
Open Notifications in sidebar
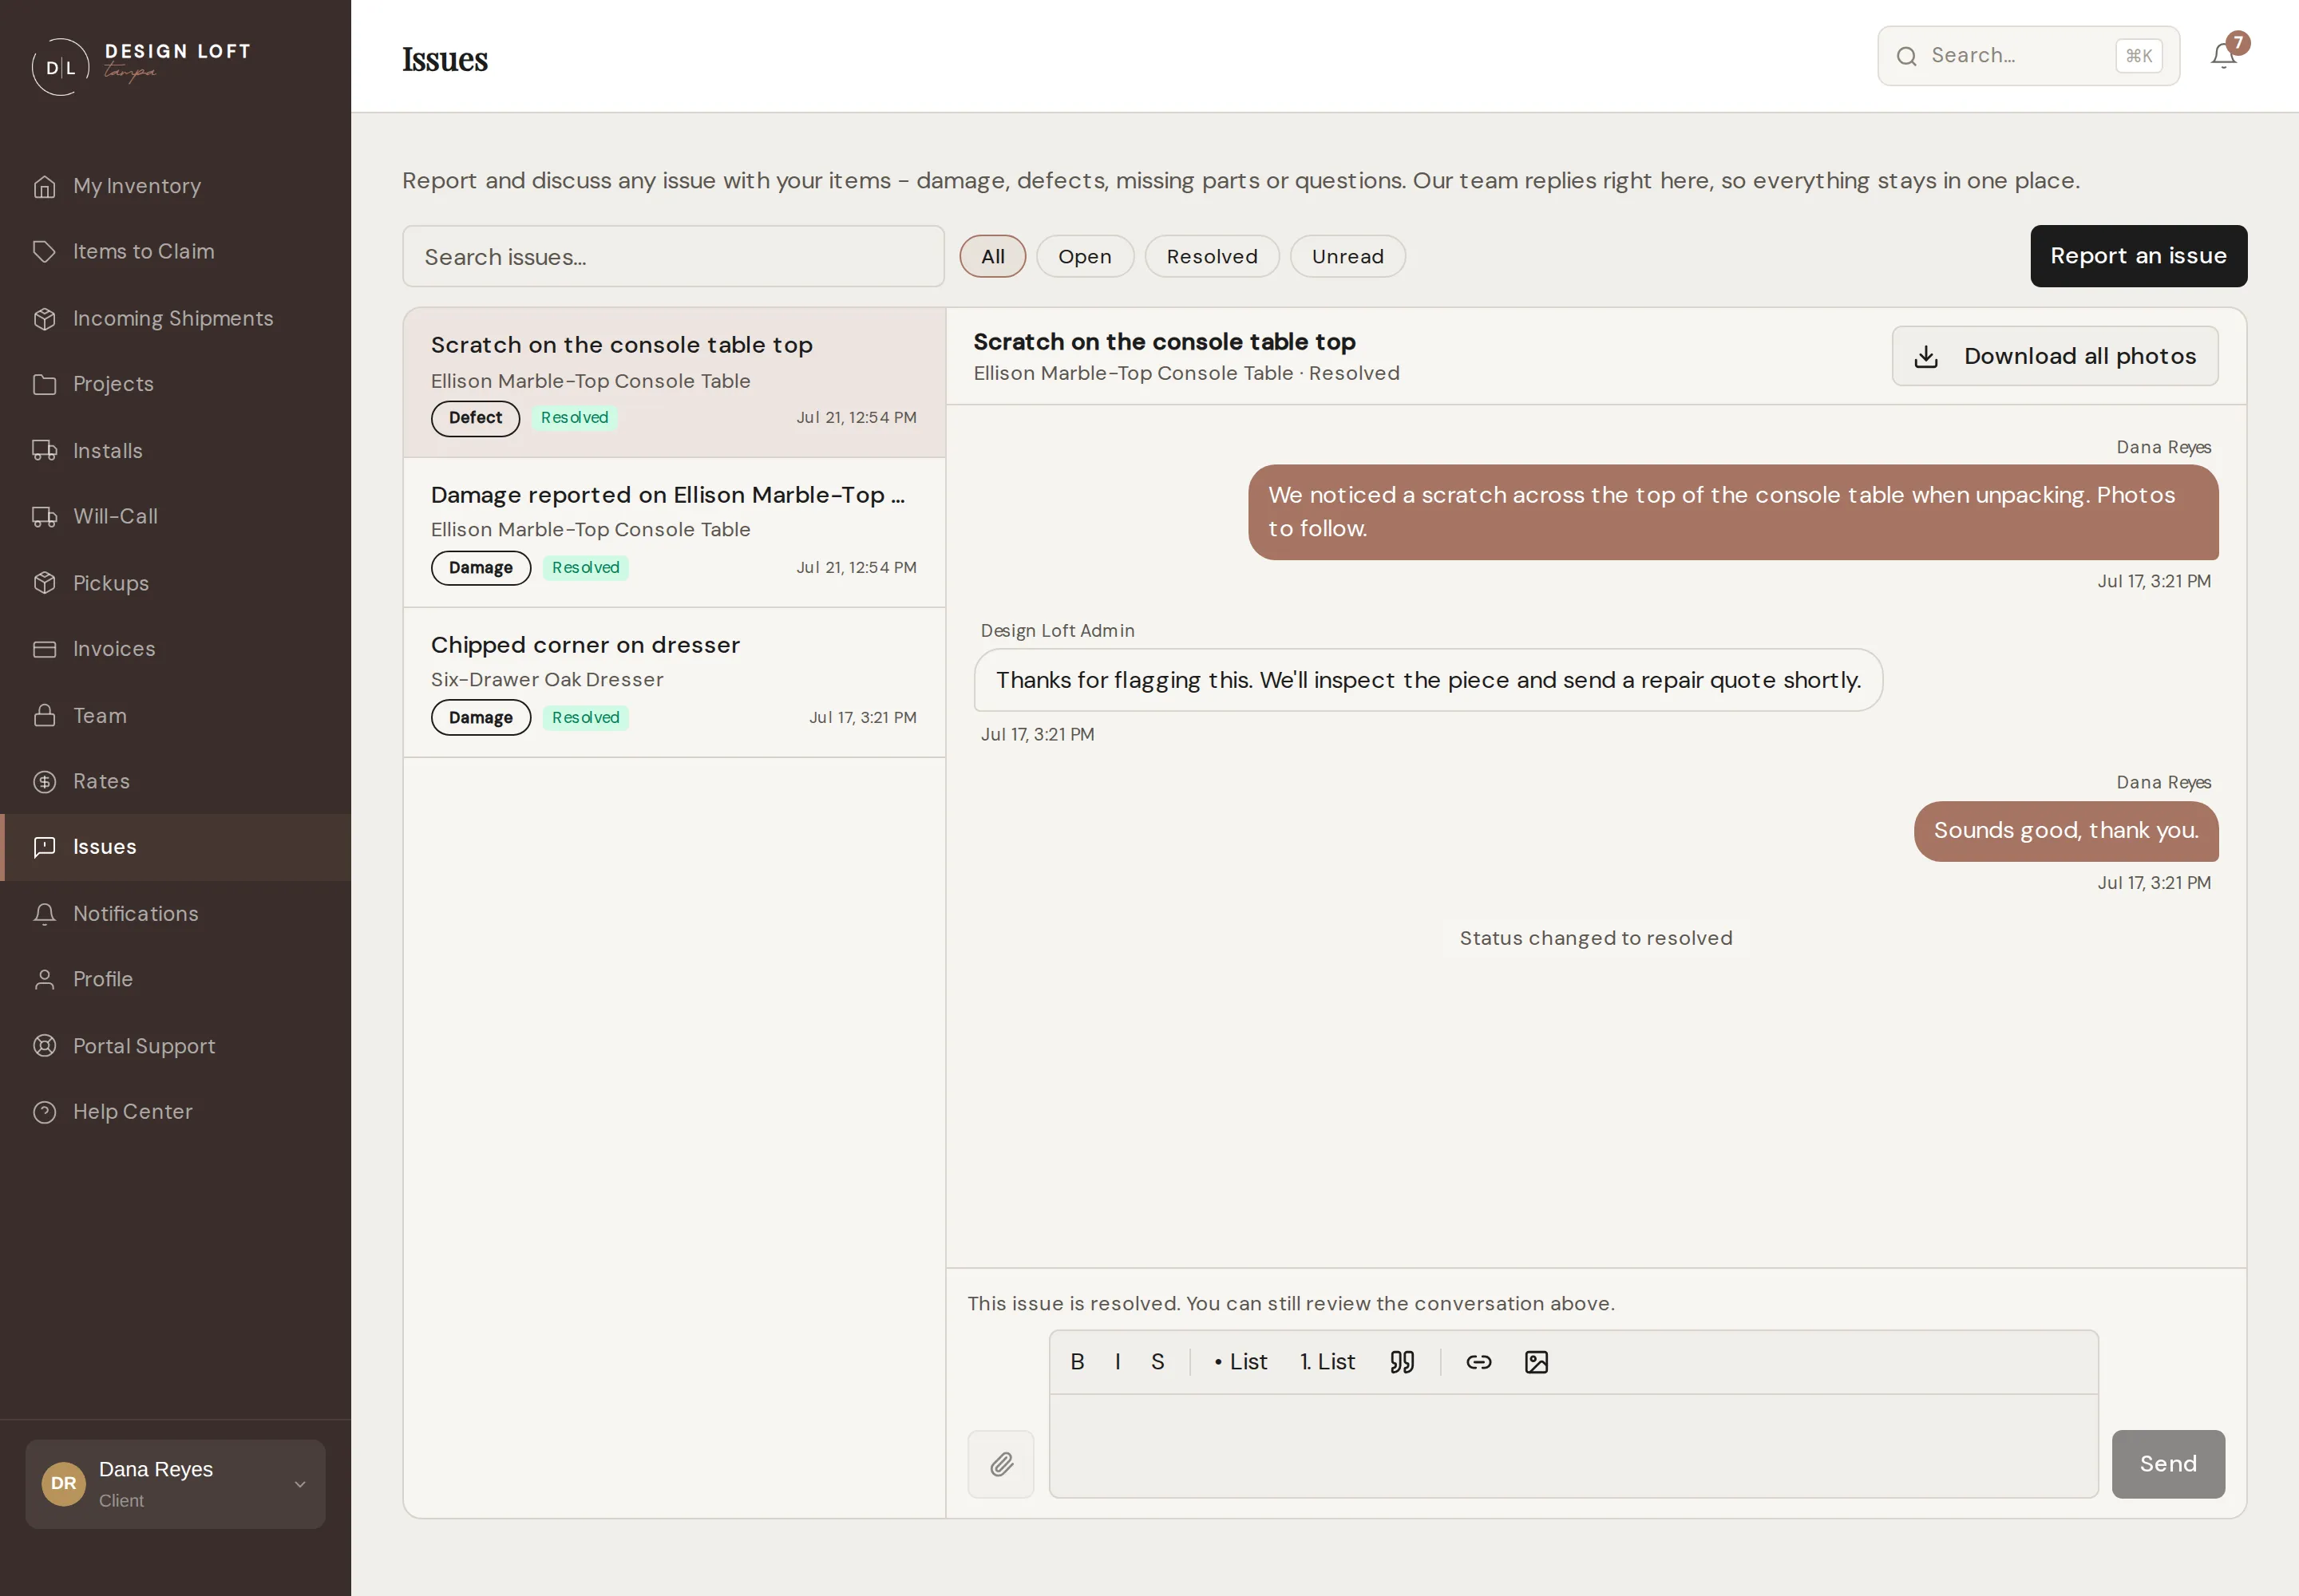(176, 913)
